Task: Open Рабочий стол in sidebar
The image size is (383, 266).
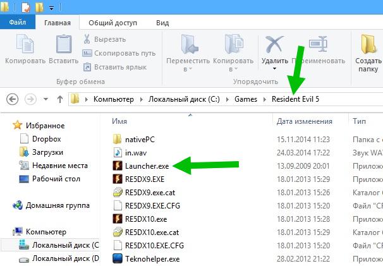Action: coord(56,179)
